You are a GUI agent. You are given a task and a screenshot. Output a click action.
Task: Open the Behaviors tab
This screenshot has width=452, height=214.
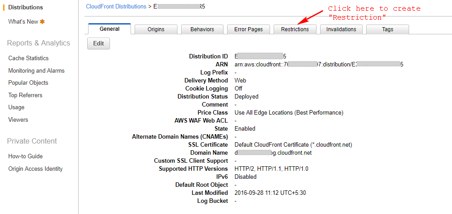(x=202, y=29)
